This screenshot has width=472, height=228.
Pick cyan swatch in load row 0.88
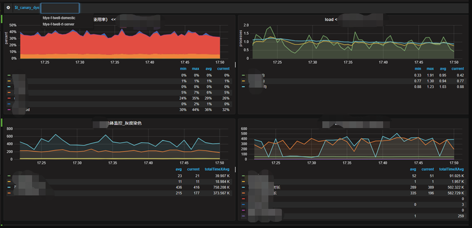tap(243, 87)
